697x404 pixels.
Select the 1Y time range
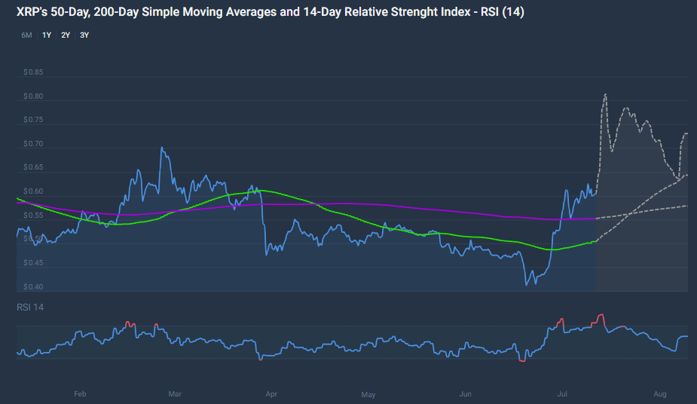[x=47, y=35]
